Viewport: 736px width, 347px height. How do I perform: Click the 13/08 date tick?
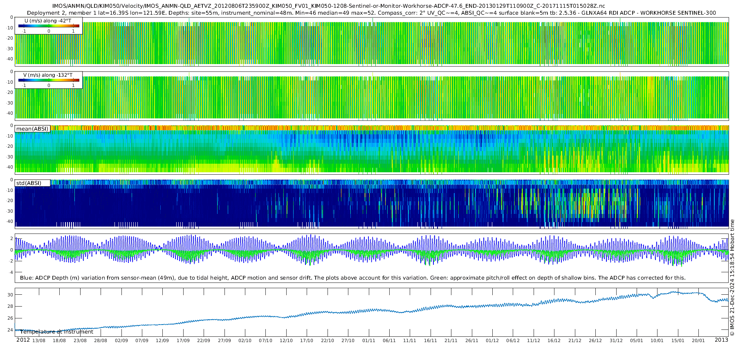coord(39,340)
